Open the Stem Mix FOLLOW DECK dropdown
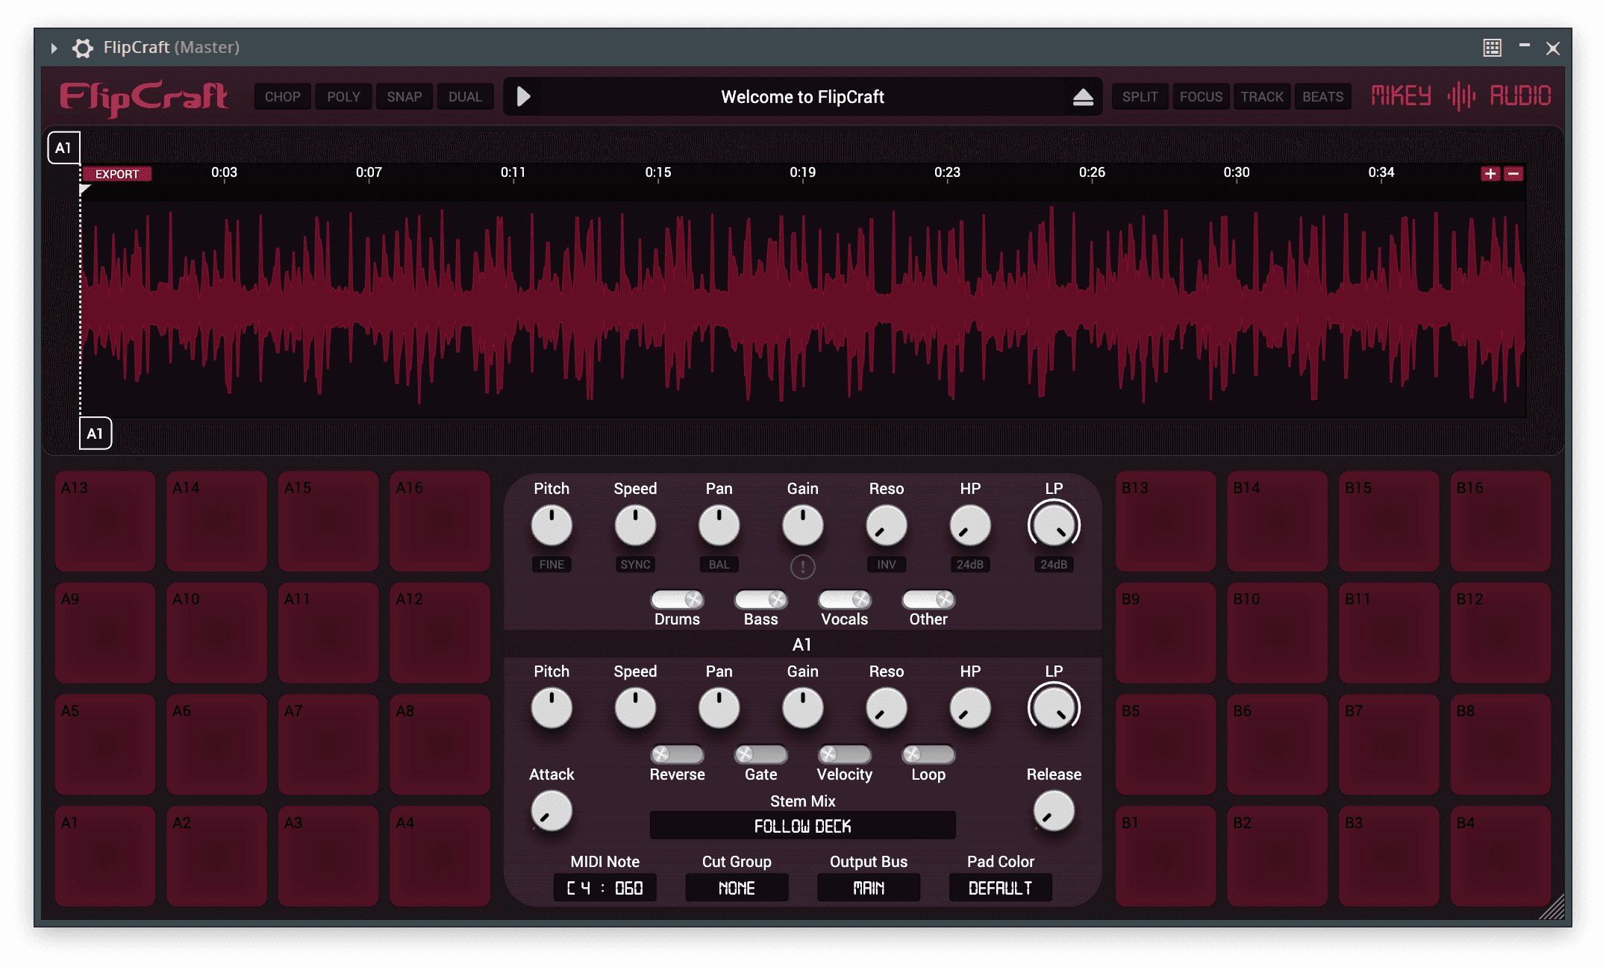The image size is (1606, 967). pos(803,826)
